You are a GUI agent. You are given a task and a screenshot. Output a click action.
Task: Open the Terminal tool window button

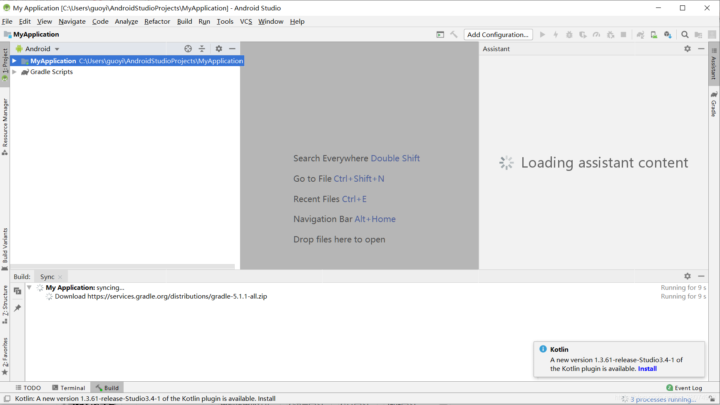tap(69, 388)
